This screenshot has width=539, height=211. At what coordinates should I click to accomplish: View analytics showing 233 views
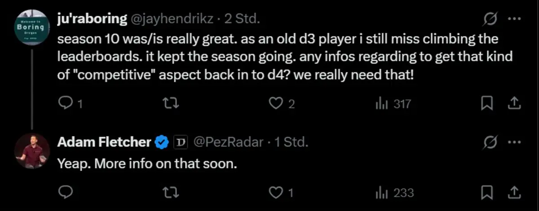tap(381, 193)
